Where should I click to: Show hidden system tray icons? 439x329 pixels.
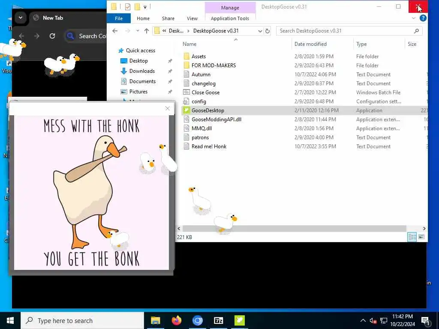(363, 320)
